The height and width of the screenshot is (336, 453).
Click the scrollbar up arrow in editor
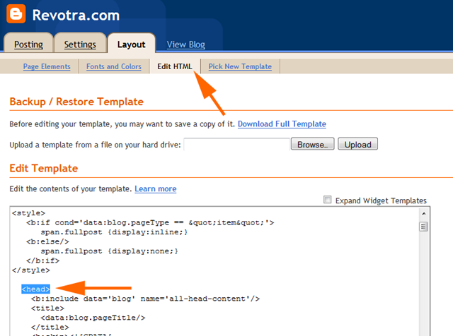423,214
